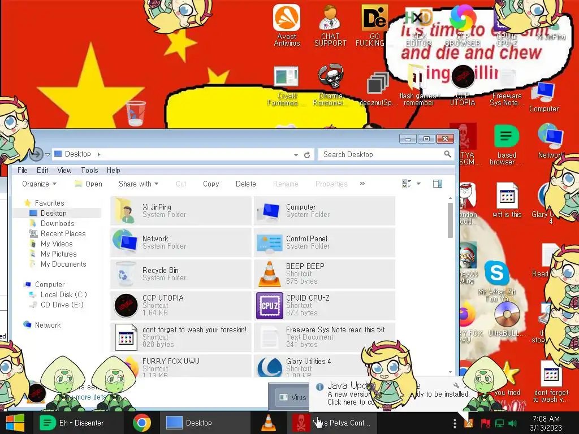The height and width of the screenshot is (434, 579).
Task: Click the refresh icon in the address bar
Action: coord(307,155)
